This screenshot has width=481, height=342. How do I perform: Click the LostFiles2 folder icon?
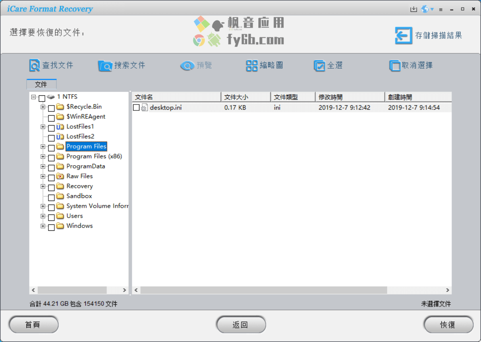pyautogui.click(x=60, y=137)
